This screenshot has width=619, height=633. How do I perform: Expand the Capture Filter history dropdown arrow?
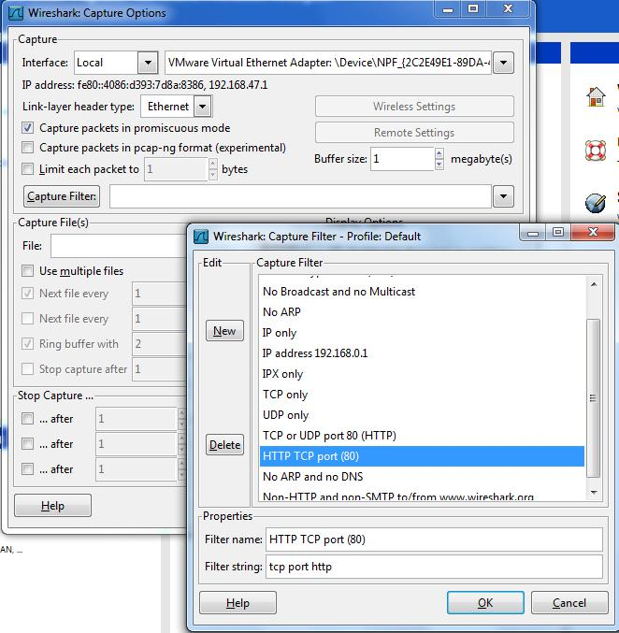click(503, 196)
